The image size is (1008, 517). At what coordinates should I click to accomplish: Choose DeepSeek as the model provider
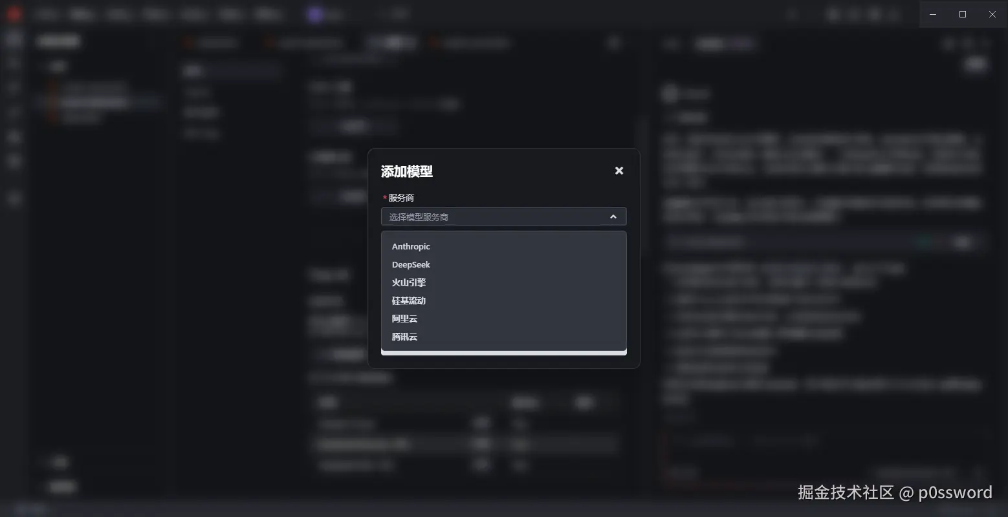[411, 264]
